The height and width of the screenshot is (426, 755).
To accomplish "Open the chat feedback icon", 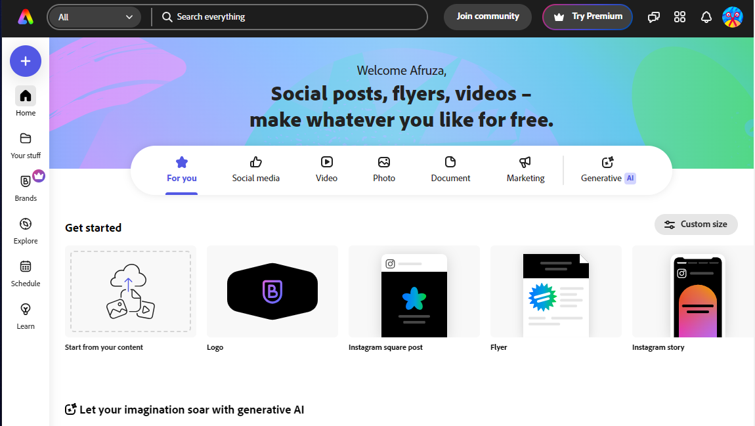I will coord(653,17).
